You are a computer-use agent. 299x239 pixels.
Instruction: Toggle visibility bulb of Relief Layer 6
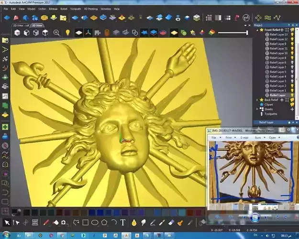coord(292,63)
